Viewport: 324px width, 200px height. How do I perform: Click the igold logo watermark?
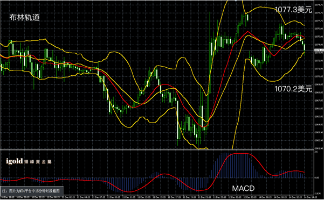(29, 161)
